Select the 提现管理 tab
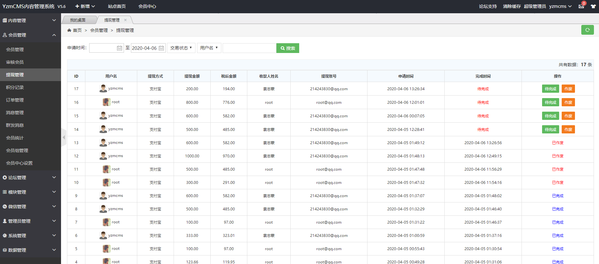 [112, 20]
